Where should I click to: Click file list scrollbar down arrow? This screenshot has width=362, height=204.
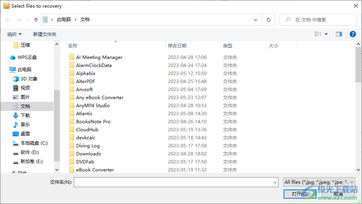tap(358, 170)
